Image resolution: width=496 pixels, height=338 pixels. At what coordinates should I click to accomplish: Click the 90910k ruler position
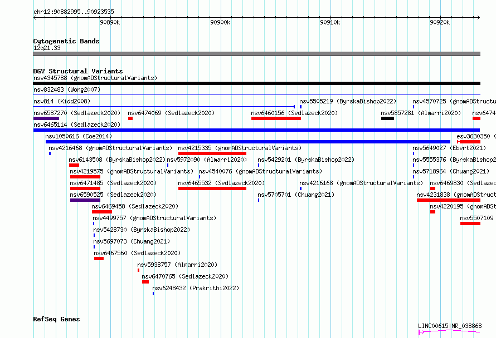pyautogui.click(x=330, y=22)
